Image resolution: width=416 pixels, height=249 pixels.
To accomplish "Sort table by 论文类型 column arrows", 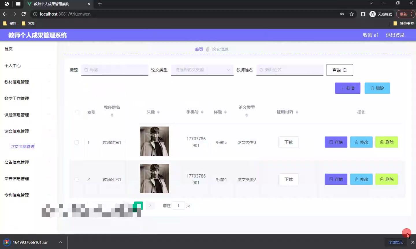I will pos(247,115).
